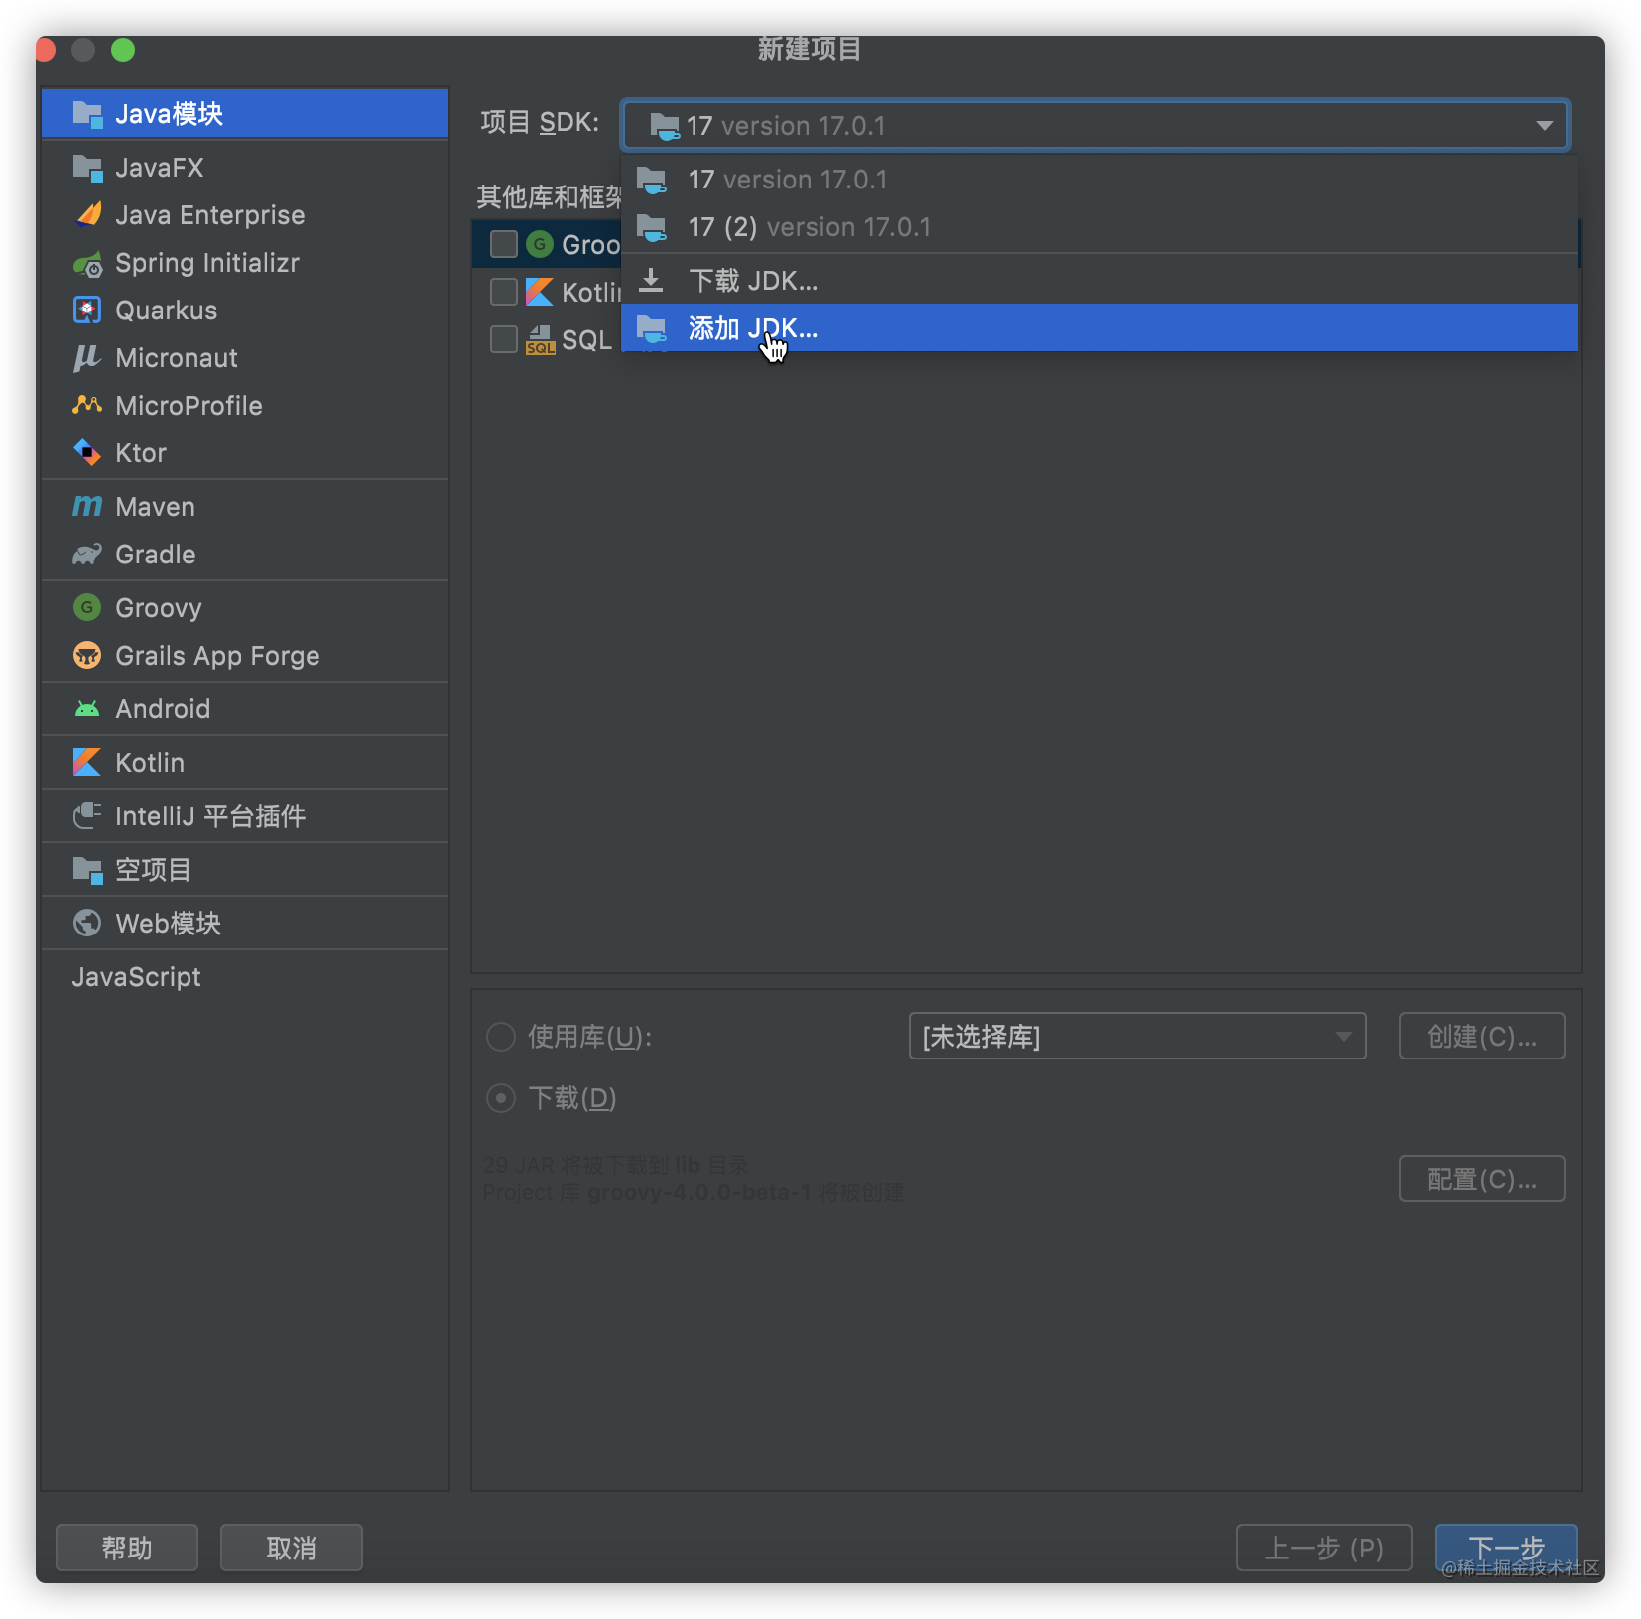Image resolution: width=1641 pixels, height=1619 pixels.
Task: Select the Java模块 folder icon
Action: click(87, 114)
